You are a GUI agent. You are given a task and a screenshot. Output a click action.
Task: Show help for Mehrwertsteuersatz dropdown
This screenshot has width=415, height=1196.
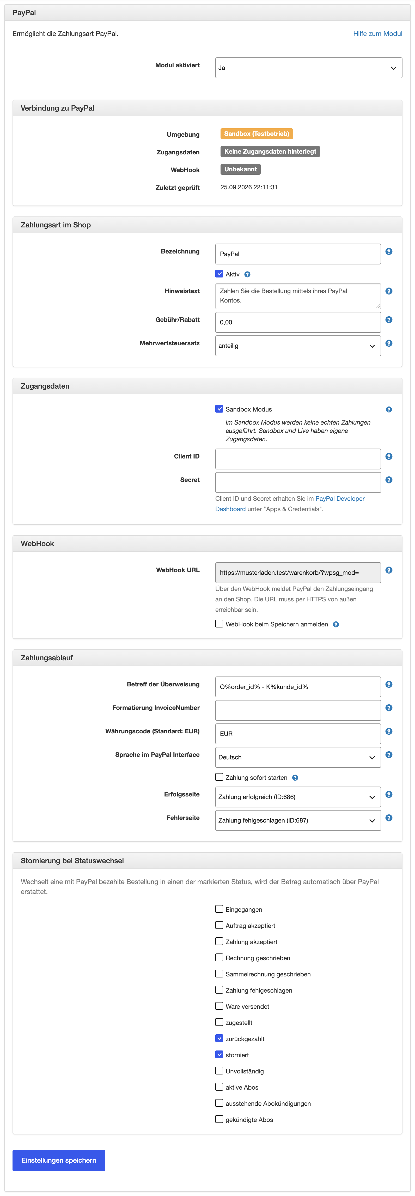(389, 343)
